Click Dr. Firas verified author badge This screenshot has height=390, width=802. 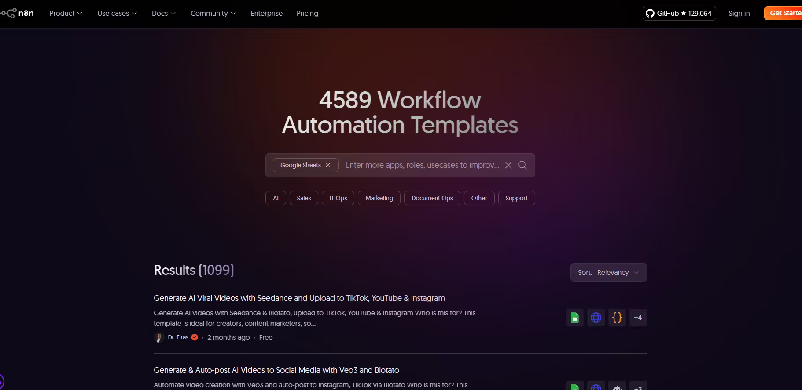click(195, 337)
